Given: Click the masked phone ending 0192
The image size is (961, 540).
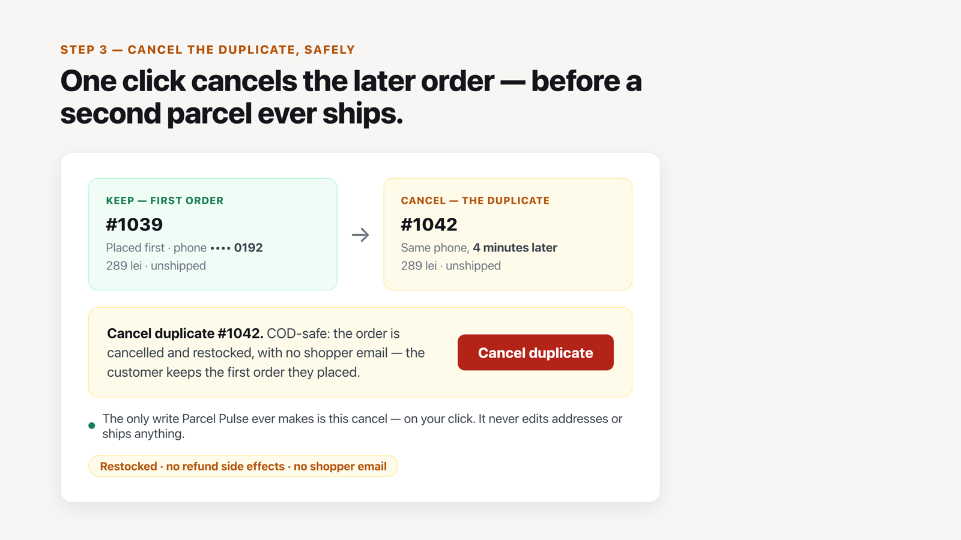Looking at the screenshot, I should coord(237,248).
